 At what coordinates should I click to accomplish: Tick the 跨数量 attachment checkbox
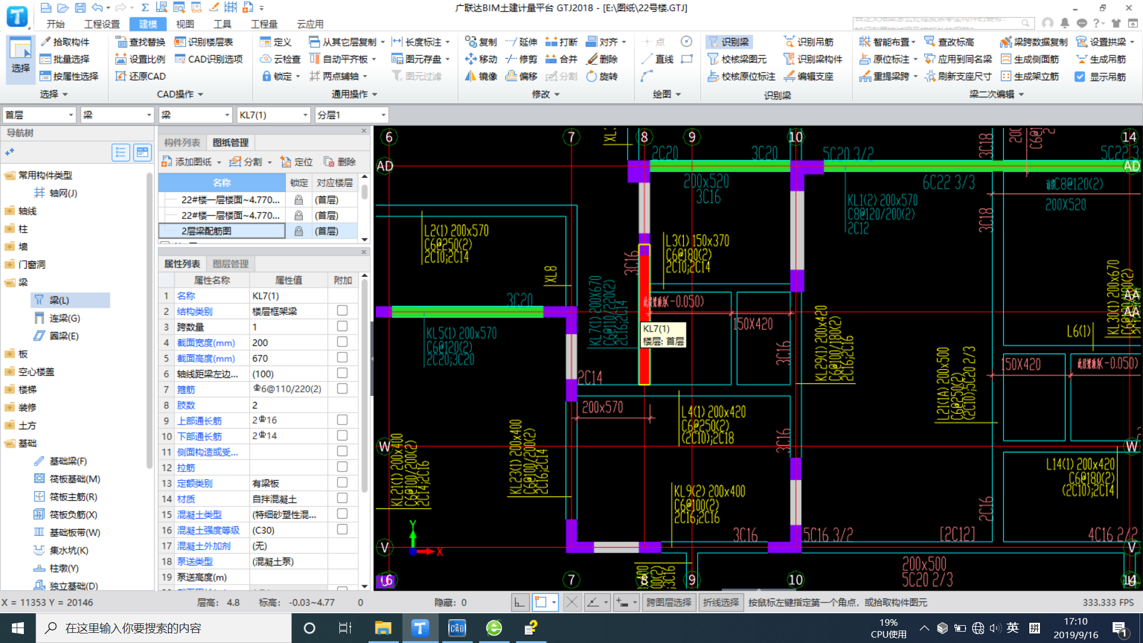pos(342,326)
